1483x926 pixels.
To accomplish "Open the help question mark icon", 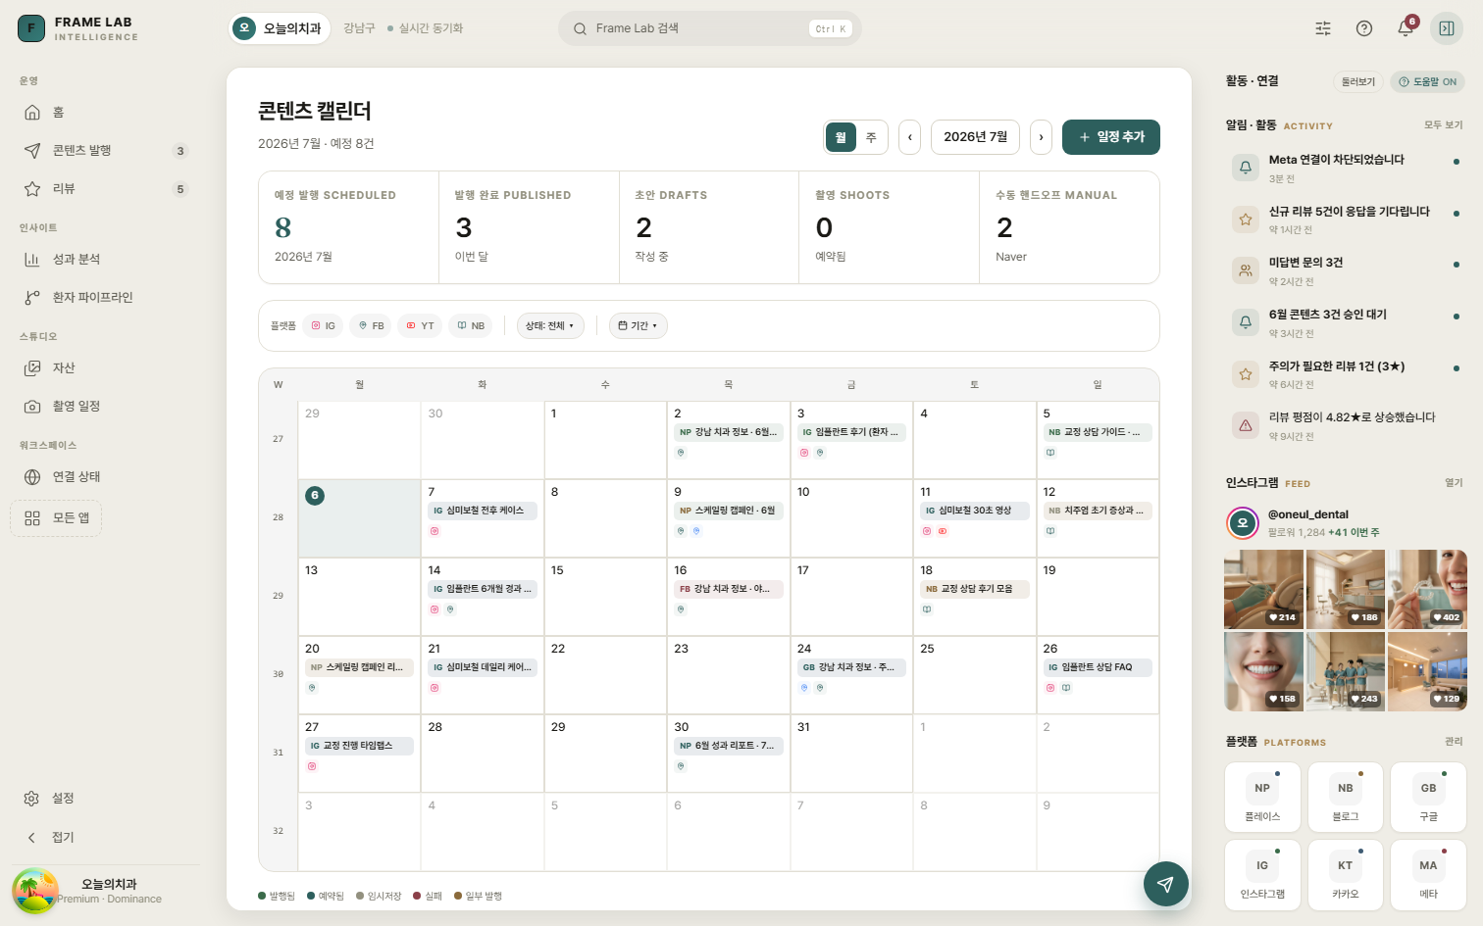I will pyautogui.click(x=1364, y=28).
